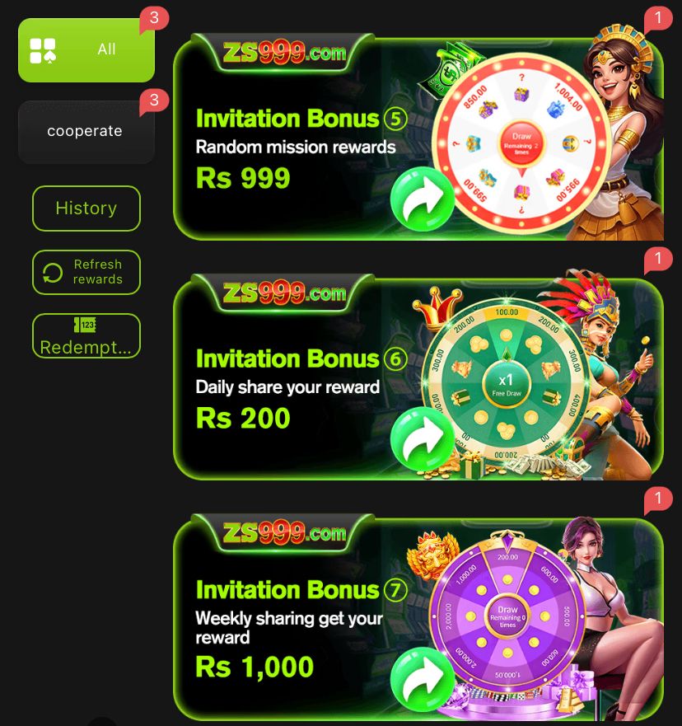Click green share arrow on Invitation Bonus 7
Screen dimensions: 682x726
[x=422, y=679]
